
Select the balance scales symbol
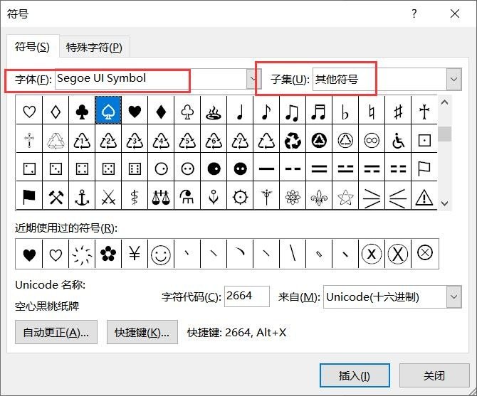pyautogui.click(x=161, y=196)
